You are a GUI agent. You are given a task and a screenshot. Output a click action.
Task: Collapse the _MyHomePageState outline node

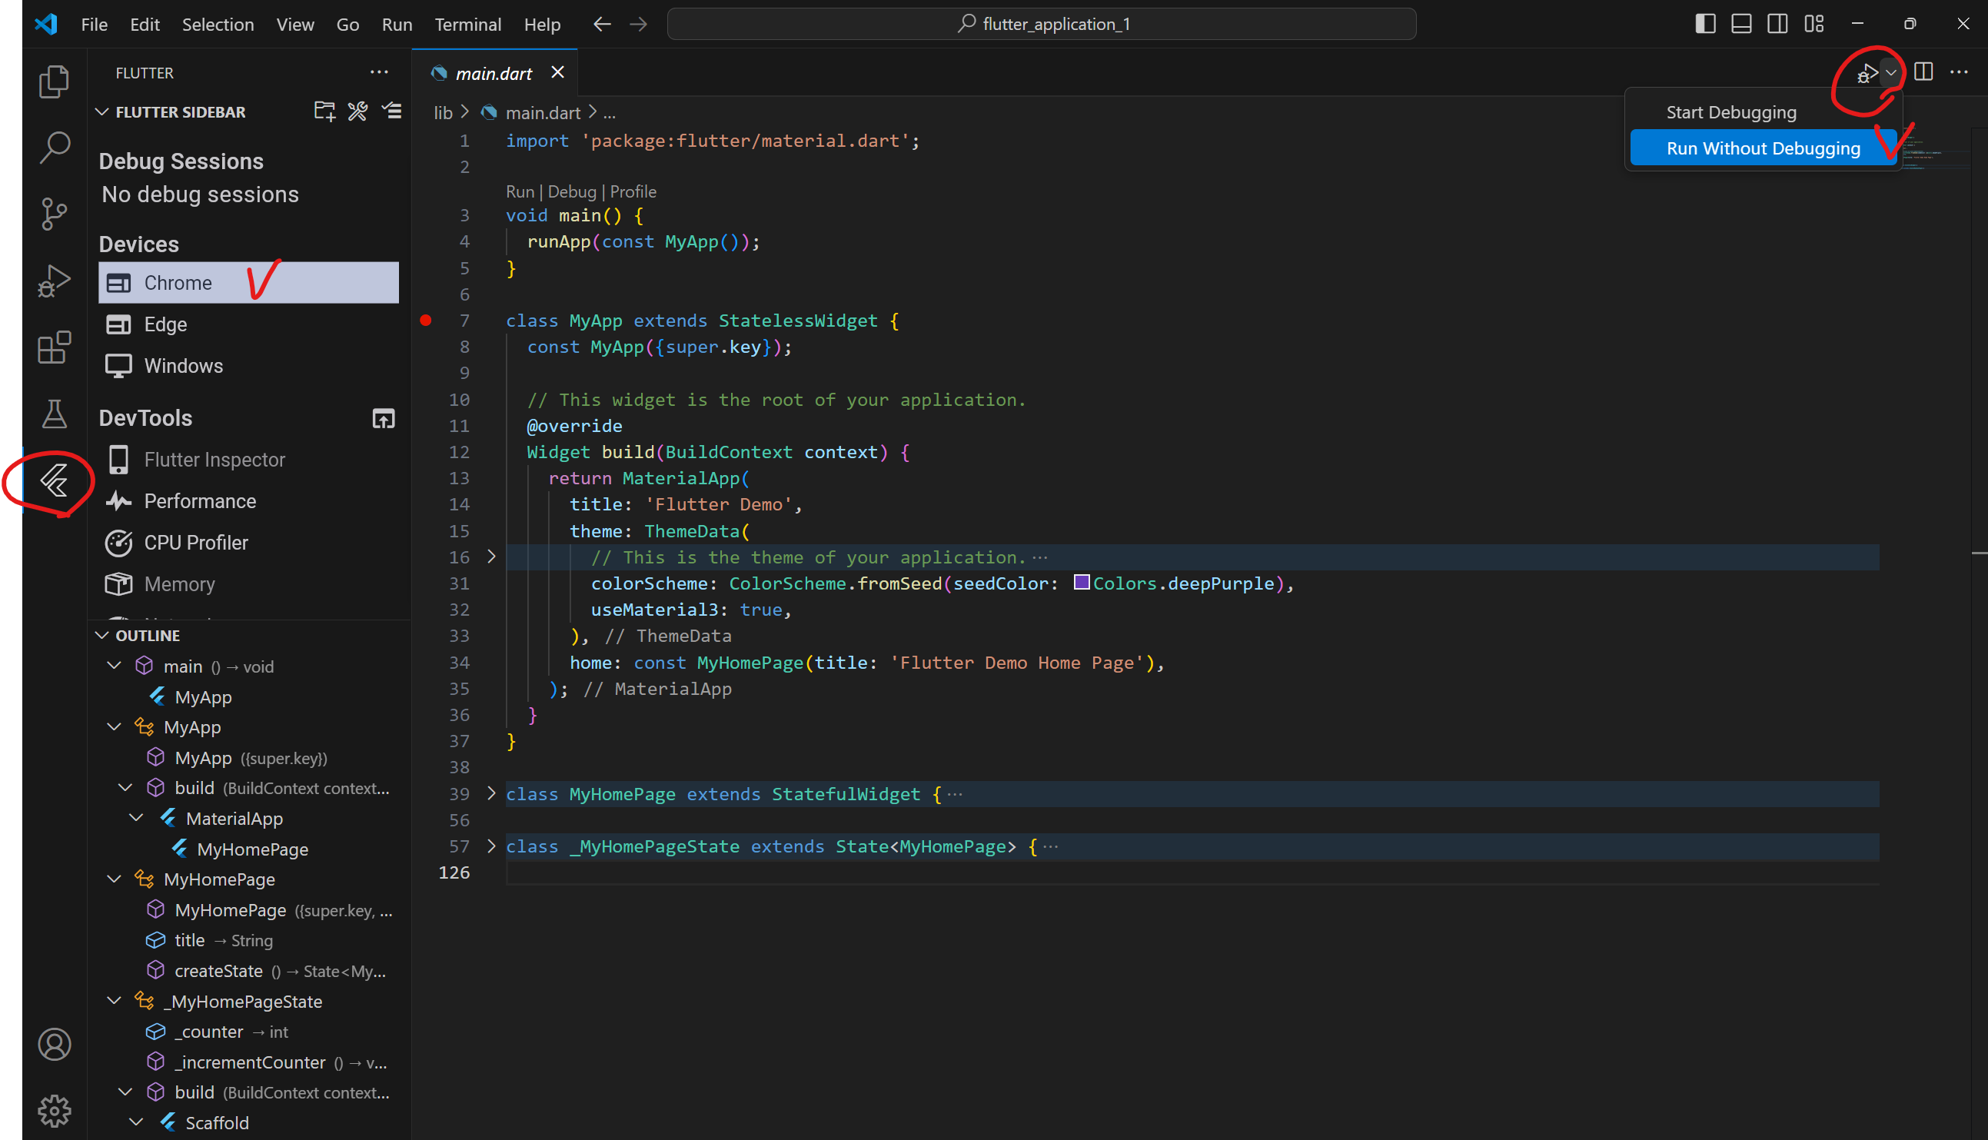coord(115,1001)
